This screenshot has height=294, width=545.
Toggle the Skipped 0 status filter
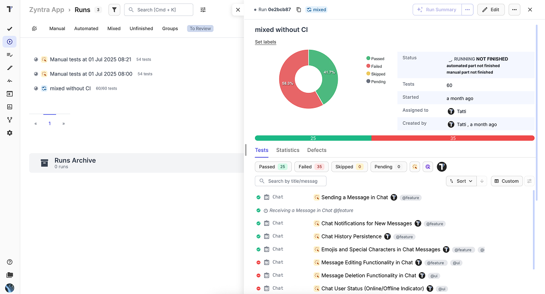point(349,167)
